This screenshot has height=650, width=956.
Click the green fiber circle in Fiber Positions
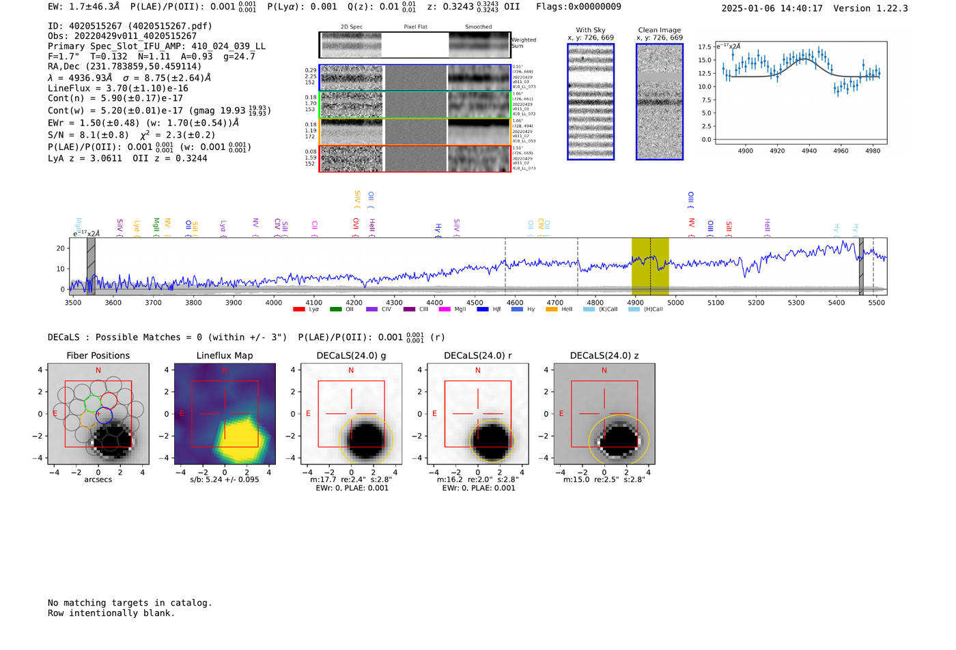92,404
